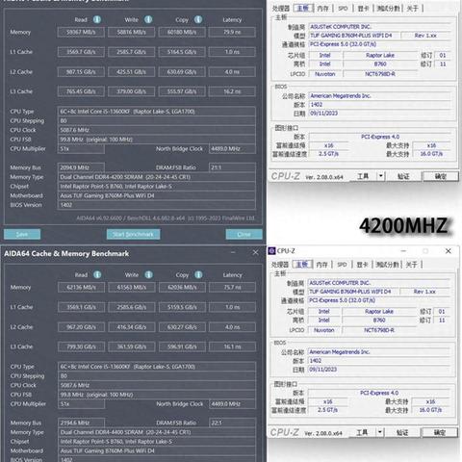Switch to 显卡 tab in lower CPU-Z window
This screenshot has width=462, height=462.
pos(362,265)
